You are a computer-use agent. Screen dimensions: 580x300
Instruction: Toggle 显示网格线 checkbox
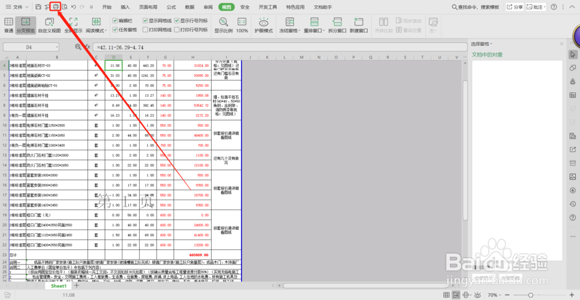pos(146,21)
